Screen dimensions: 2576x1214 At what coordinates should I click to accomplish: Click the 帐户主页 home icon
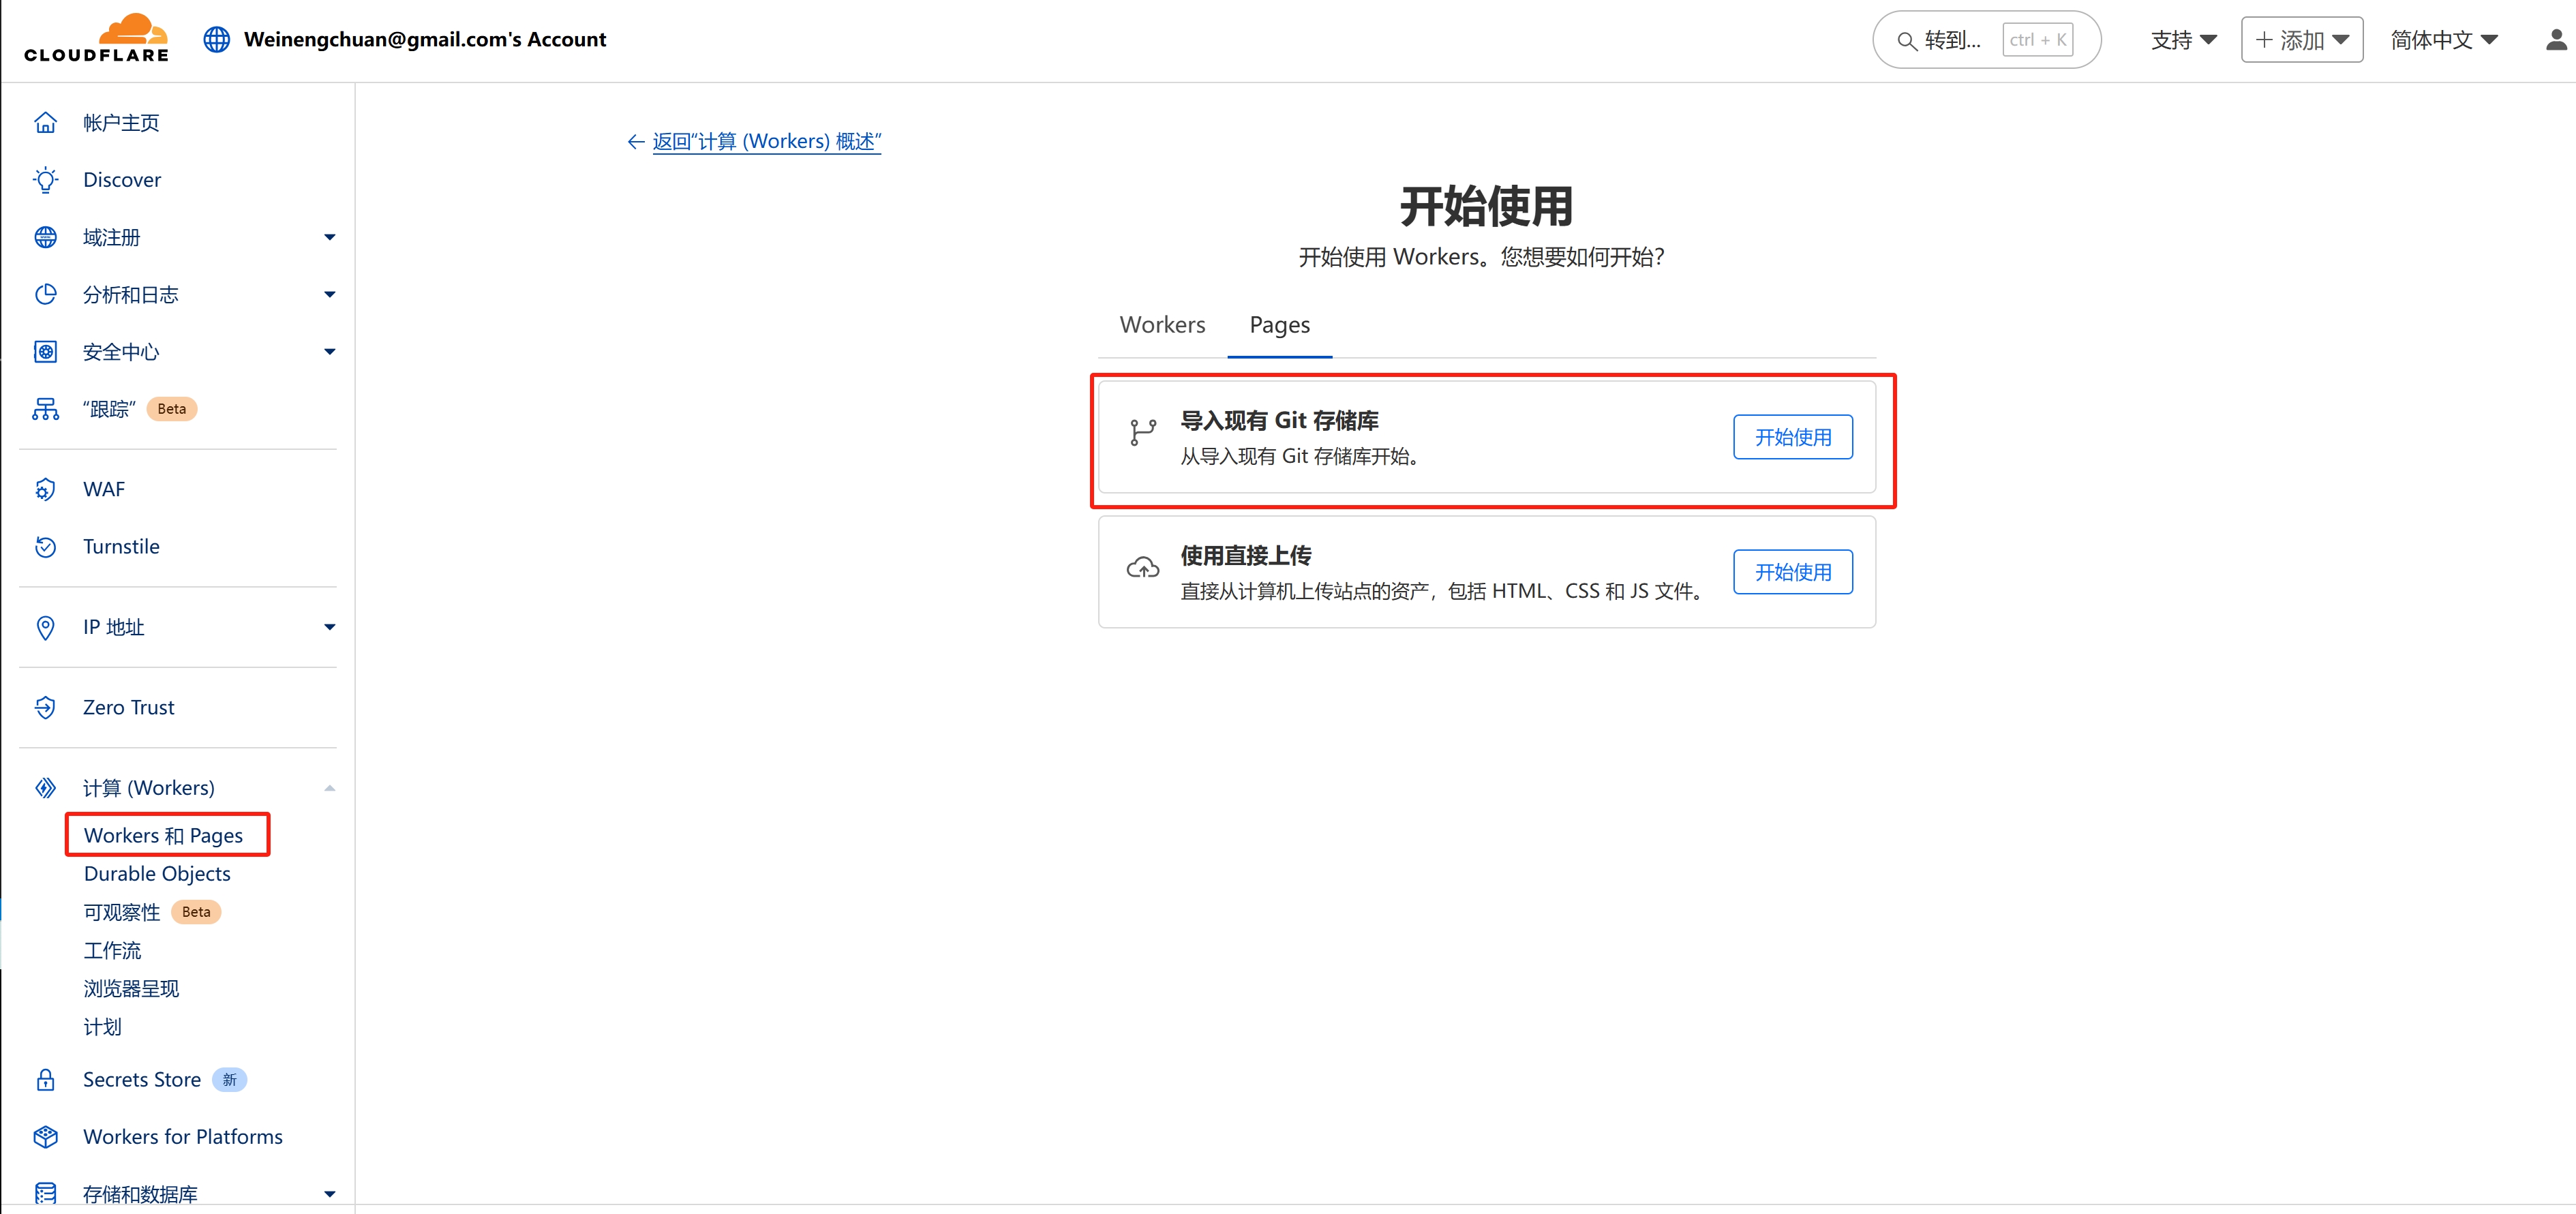click(x=46, y=122)
